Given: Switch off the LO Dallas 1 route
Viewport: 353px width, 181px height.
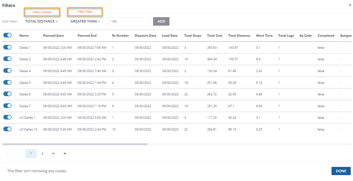Looking at the screenshot, I should [x=7, y=117].
